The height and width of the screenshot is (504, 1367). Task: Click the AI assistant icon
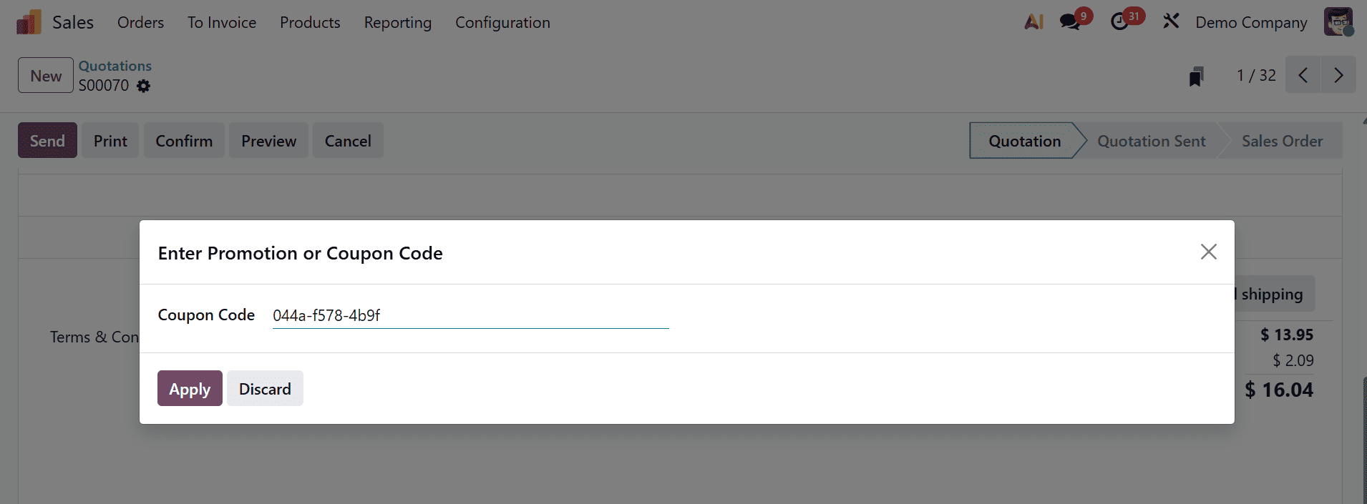point(1033,22)
